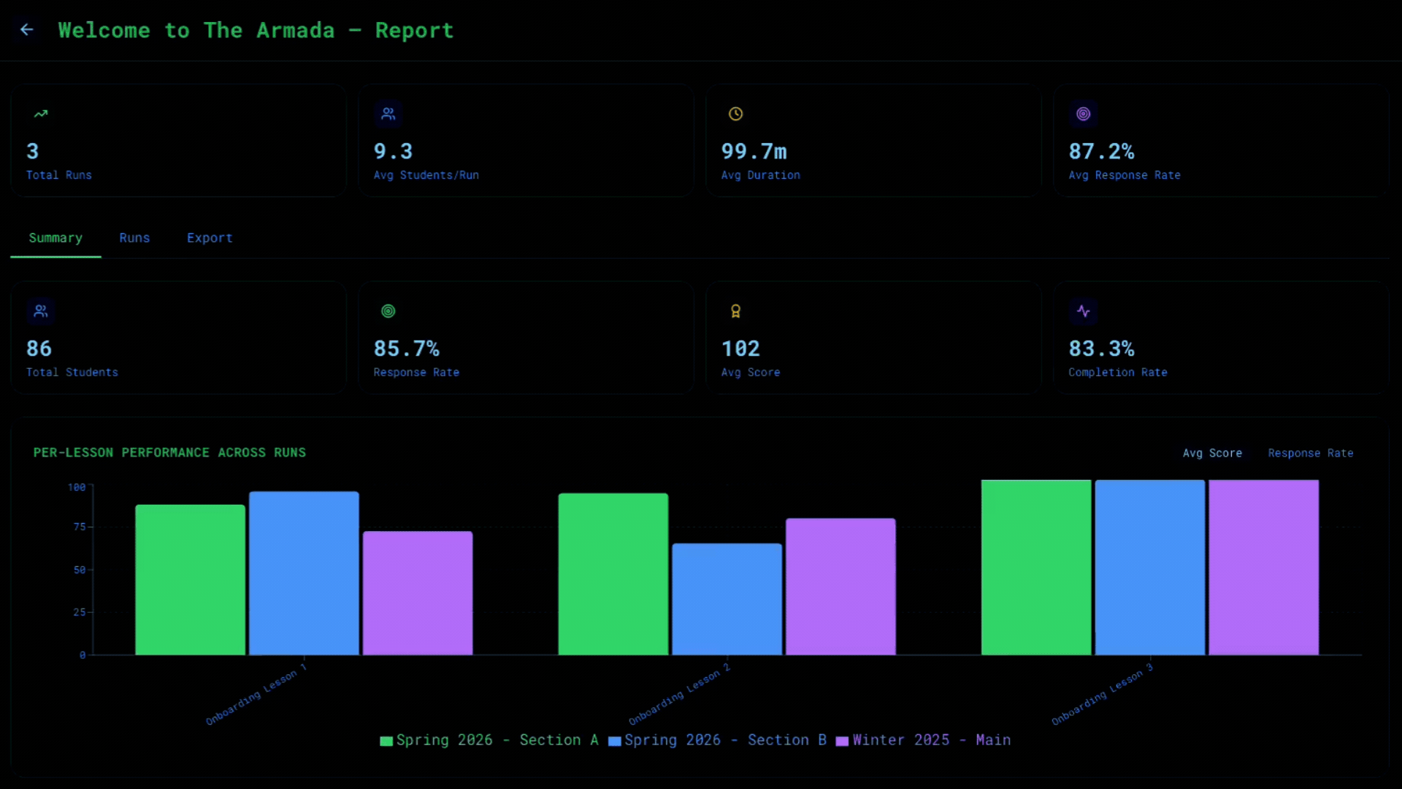Open the Export tab
The width and height of the screenshot is (1402, 789).
click(x=210, y=238)
